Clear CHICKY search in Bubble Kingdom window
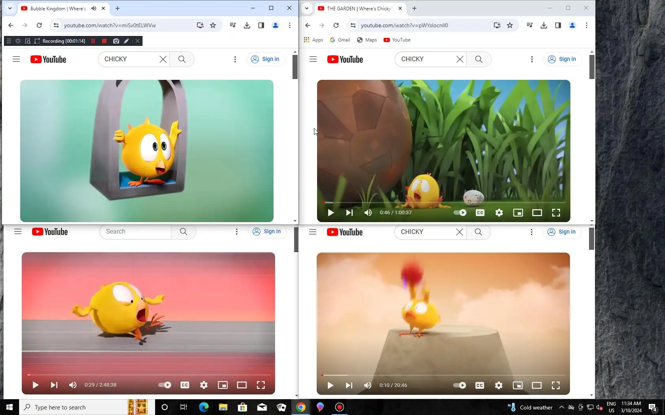Screen dimensions: 665x415 point(163,59)
